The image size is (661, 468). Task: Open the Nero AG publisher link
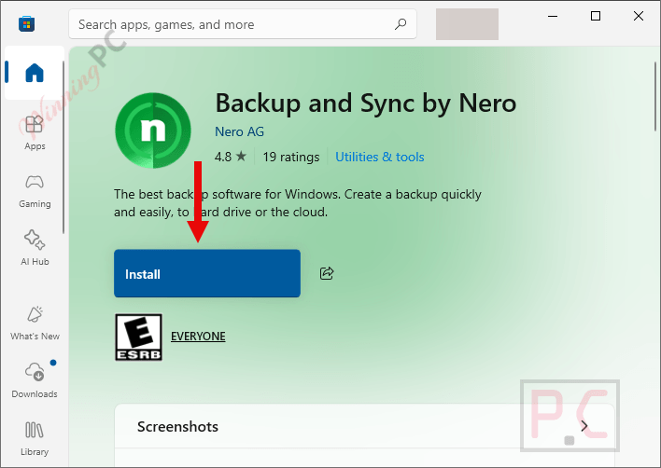(x=239, y=131)
